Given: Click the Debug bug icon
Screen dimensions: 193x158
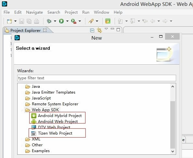Looking at the screenshot, I should [49, 21].
